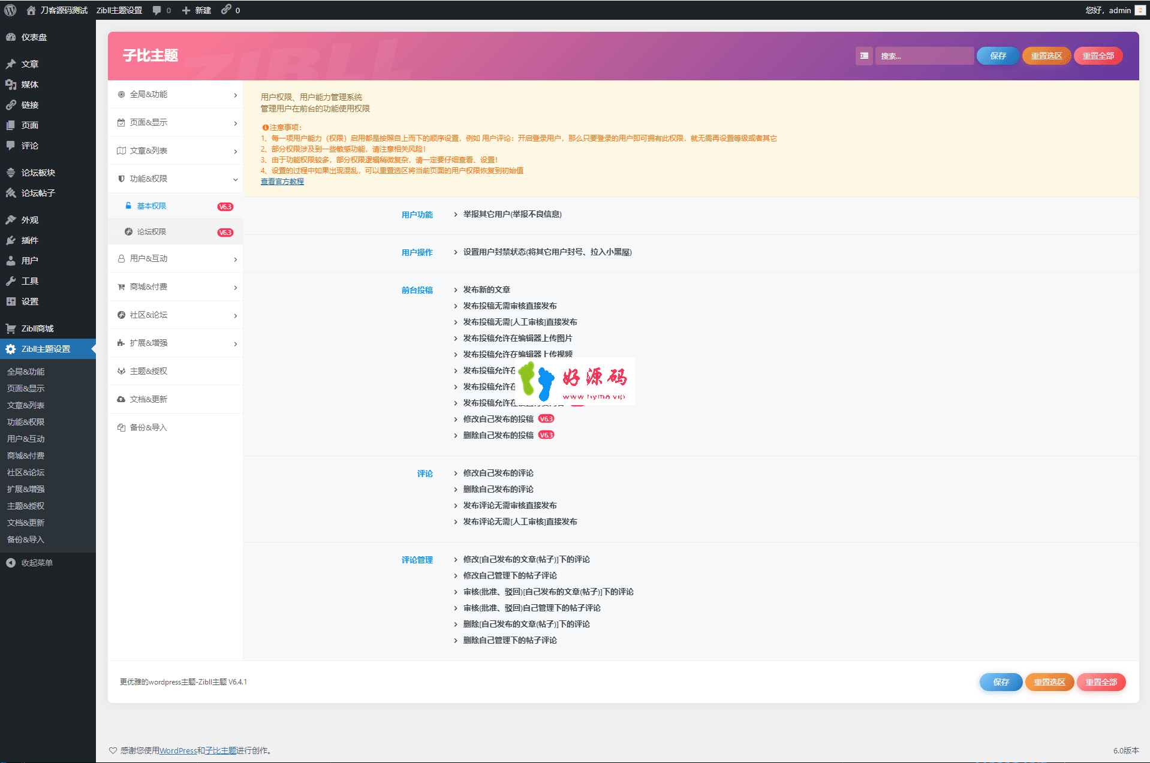This screenshot has width=1150, height=763.
Task: Expand 举报其它用户 permission row
Action: tap(508, 215)
